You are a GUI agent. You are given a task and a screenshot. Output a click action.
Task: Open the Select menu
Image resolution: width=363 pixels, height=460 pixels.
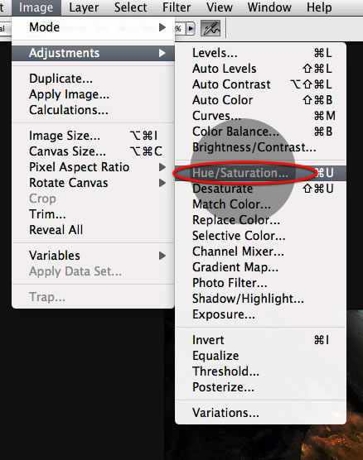[x=130, y=7]
